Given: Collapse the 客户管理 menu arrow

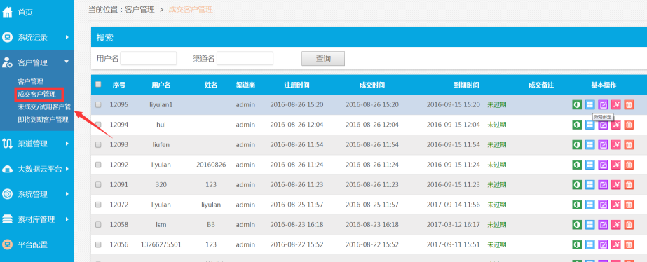Looking at the screenshot, I should pos(67,62).
